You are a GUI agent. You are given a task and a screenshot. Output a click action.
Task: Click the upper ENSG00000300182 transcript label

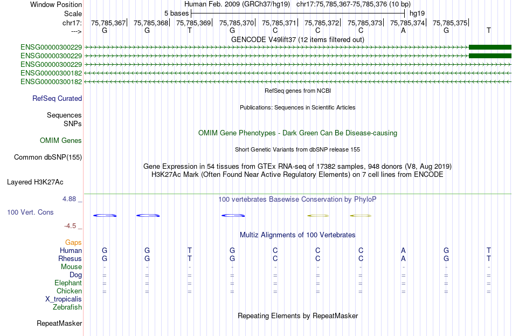51,73
